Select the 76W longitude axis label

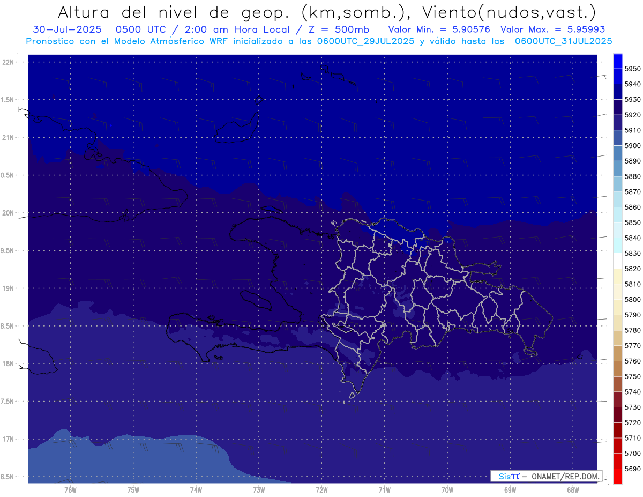click(x=70, y=489)
